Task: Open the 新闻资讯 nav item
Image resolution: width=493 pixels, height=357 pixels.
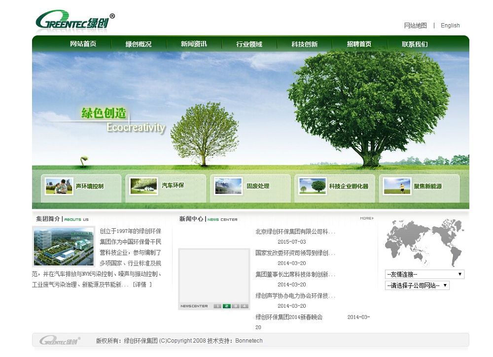Action: [x=194, y=44]
